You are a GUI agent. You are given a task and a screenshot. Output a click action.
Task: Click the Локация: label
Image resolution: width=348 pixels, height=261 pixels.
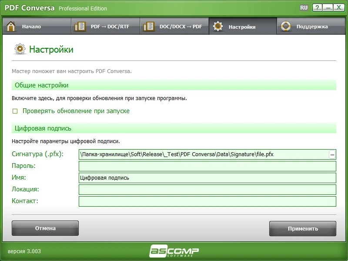[x=25, y=189]
